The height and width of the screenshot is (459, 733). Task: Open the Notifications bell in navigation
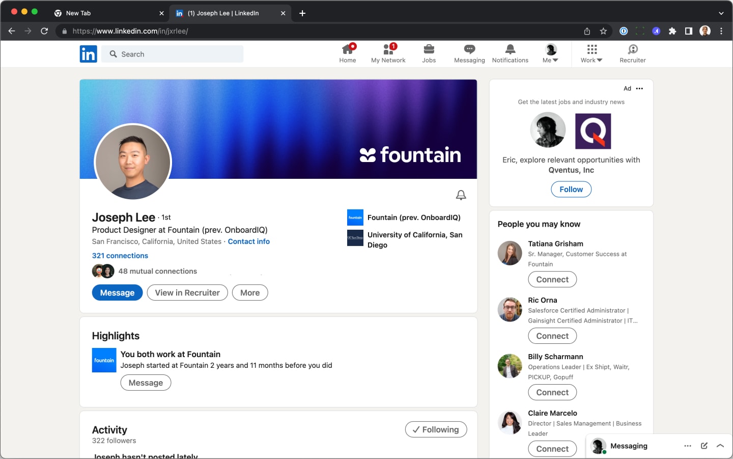tap(510, 53)
